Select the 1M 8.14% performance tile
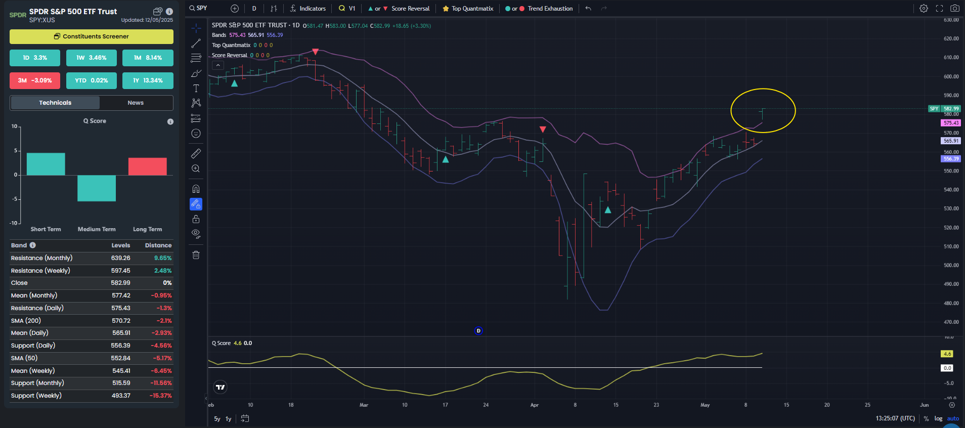The image size is (965, 428). click(x=148, y=58)
